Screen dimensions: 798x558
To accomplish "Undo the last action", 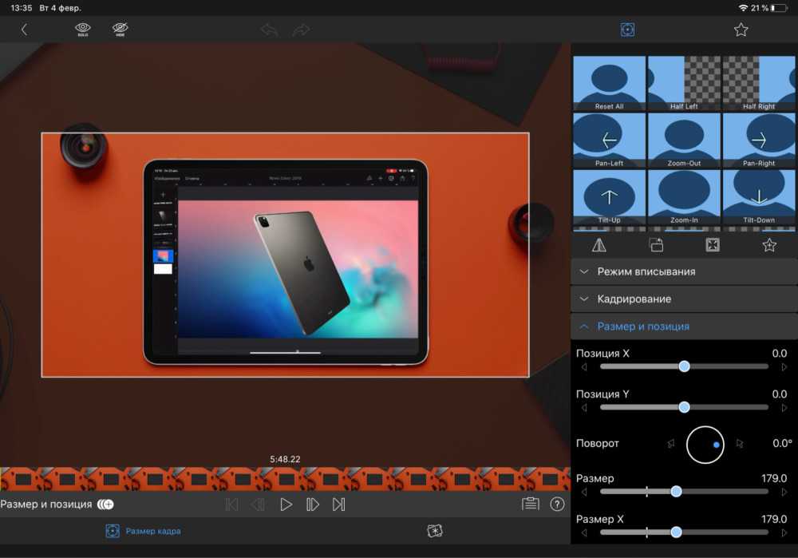I will click(270, 30).
